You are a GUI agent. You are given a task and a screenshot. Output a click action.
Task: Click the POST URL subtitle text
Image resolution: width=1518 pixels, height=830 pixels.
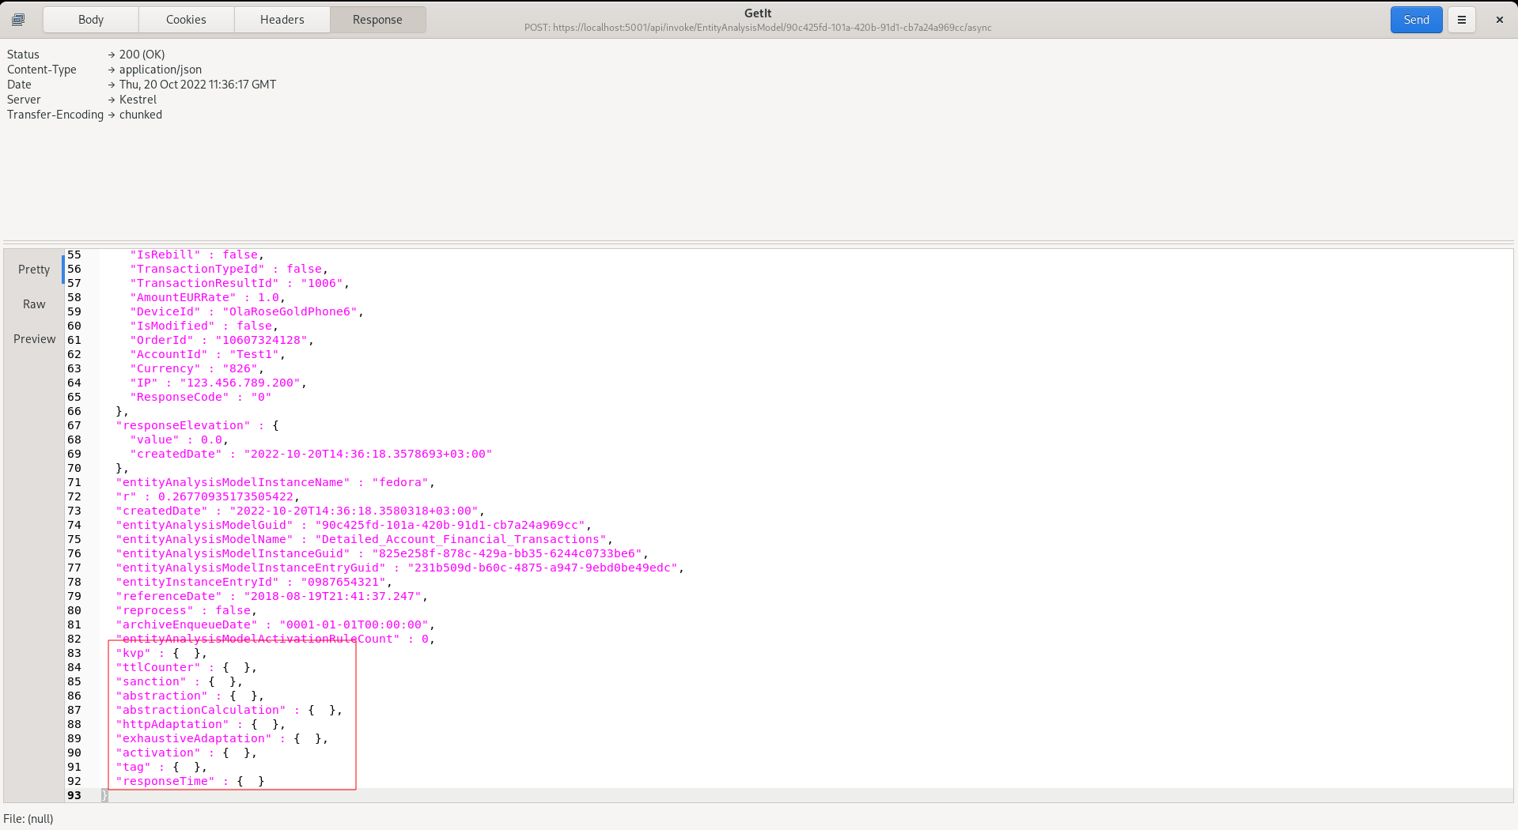click(x=758, y=28)
